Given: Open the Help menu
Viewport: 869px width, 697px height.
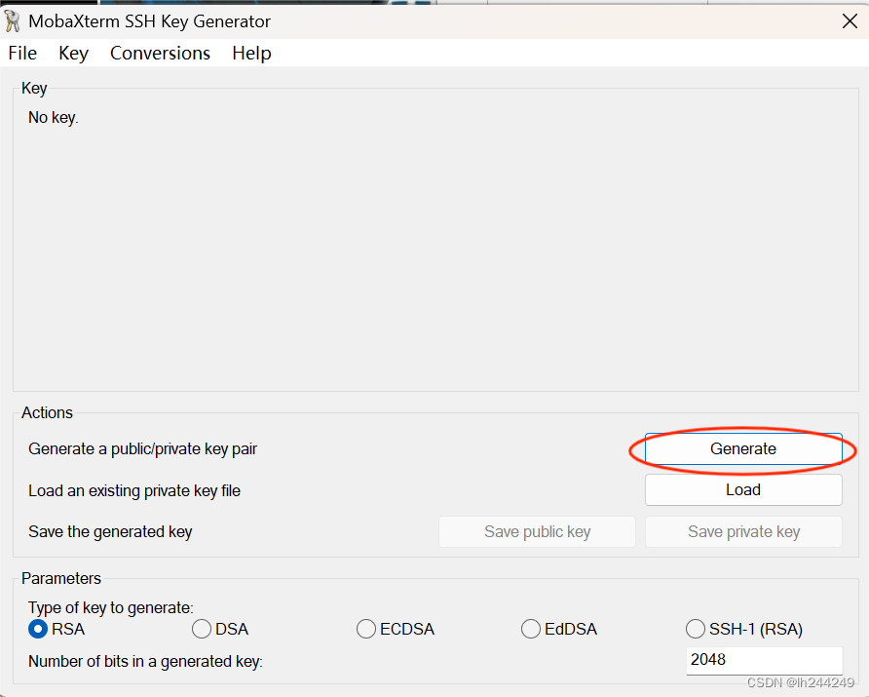Looking at the screenshot, I should click(x=251, y=54).
